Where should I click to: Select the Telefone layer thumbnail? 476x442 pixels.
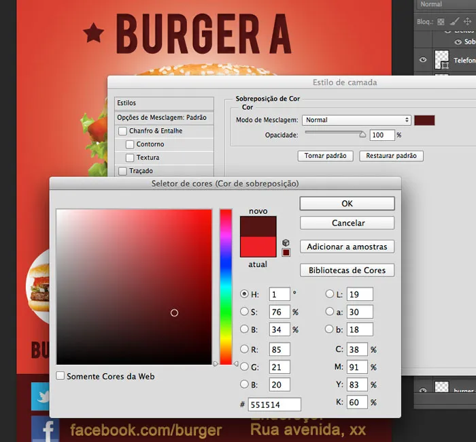[442, 60]
